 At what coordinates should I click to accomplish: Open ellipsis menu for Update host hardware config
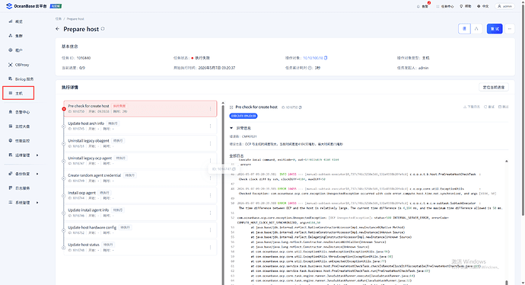[210, 230]
